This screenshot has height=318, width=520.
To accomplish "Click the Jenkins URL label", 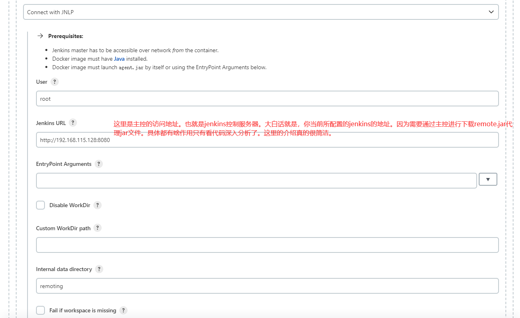I will tap(51, 123).
